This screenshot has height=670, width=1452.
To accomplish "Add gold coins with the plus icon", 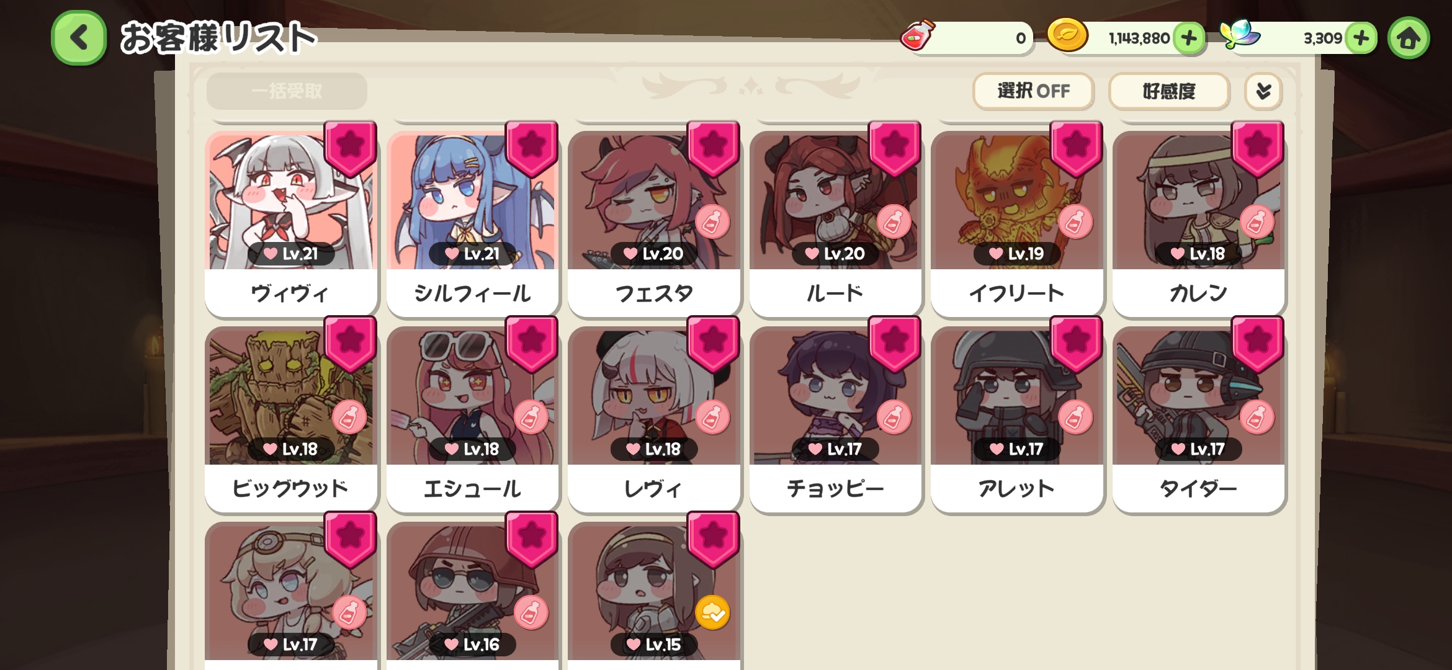I will pos(1189,38).
